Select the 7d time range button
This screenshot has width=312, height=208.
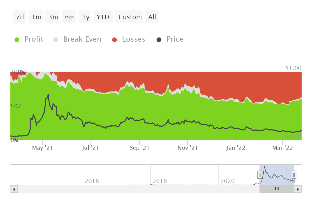(20, 17)
